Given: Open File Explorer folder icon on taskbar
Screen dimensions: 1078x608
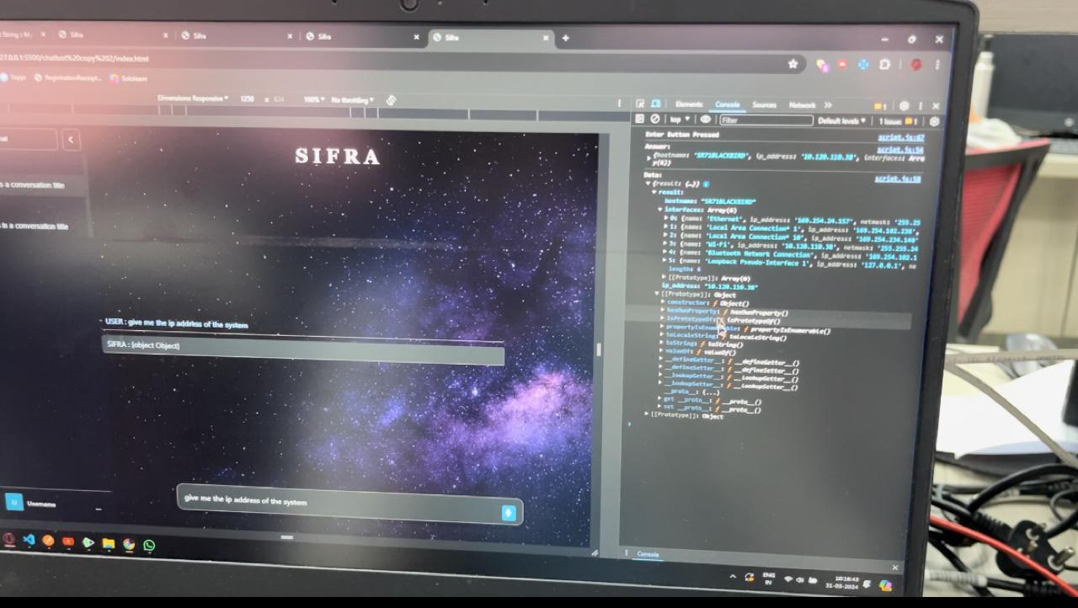Looking at the screenshot, I should coord(109,544).
